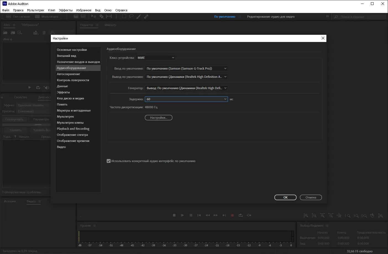Click the Настройки... button
Viewport: 388px width, 254px height.
pyautogui.click(x=159, y=118)
